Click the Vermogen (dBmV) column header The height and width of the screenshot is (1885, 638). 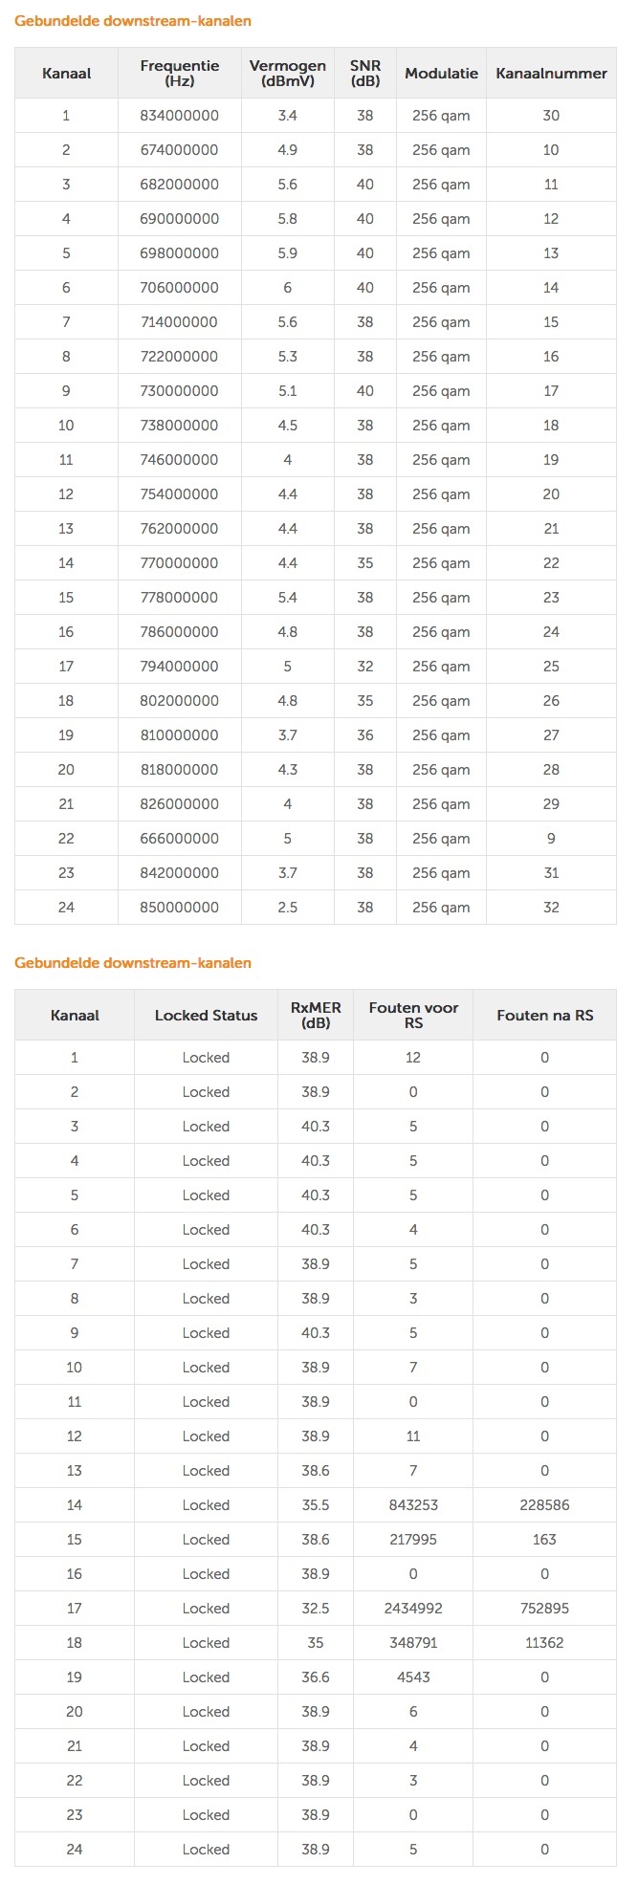[x=287, y=73]
